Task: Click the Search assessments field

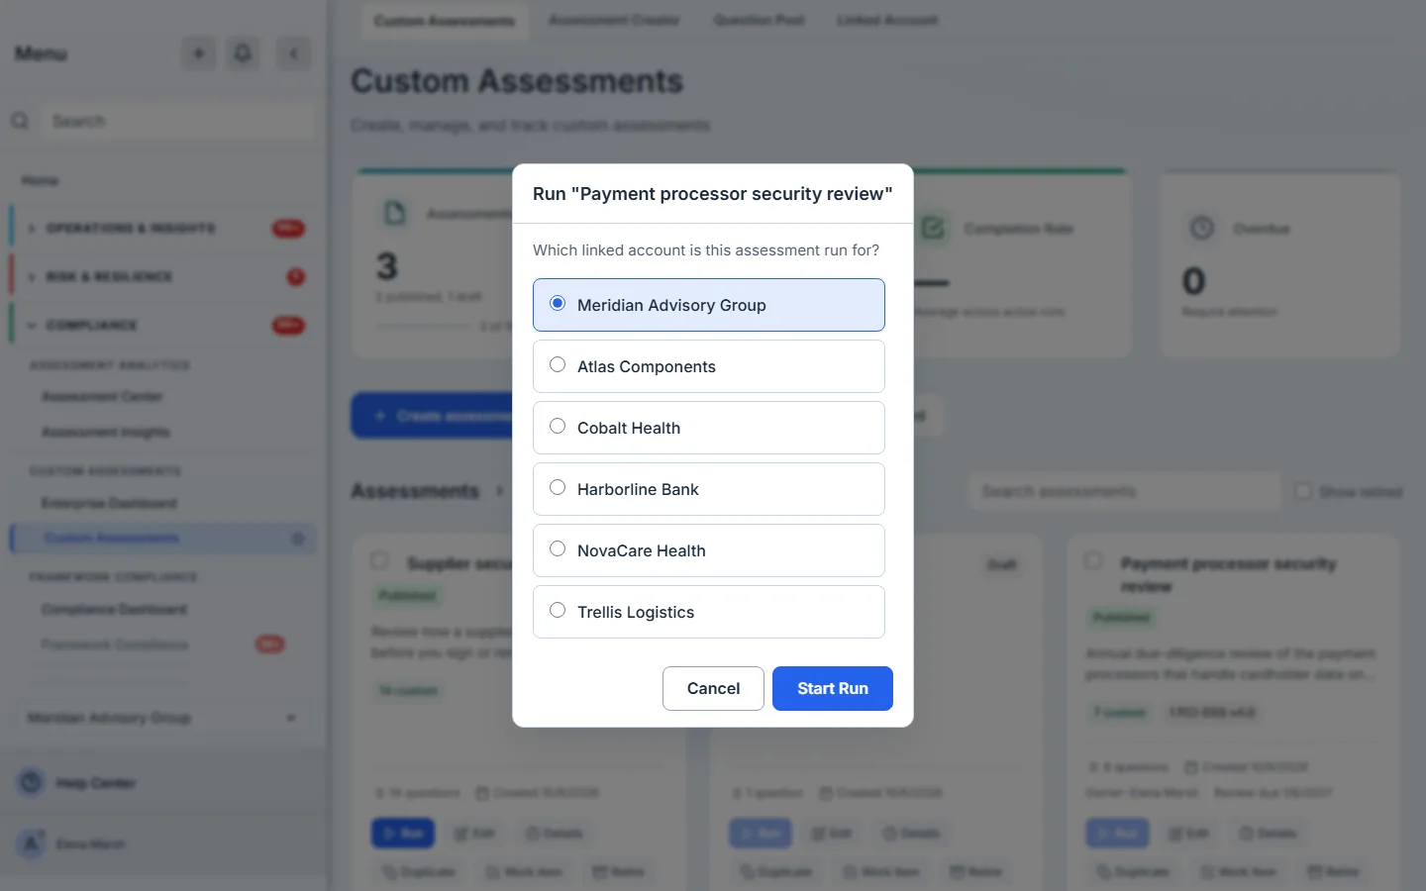Action: [x=1124, y=491]
